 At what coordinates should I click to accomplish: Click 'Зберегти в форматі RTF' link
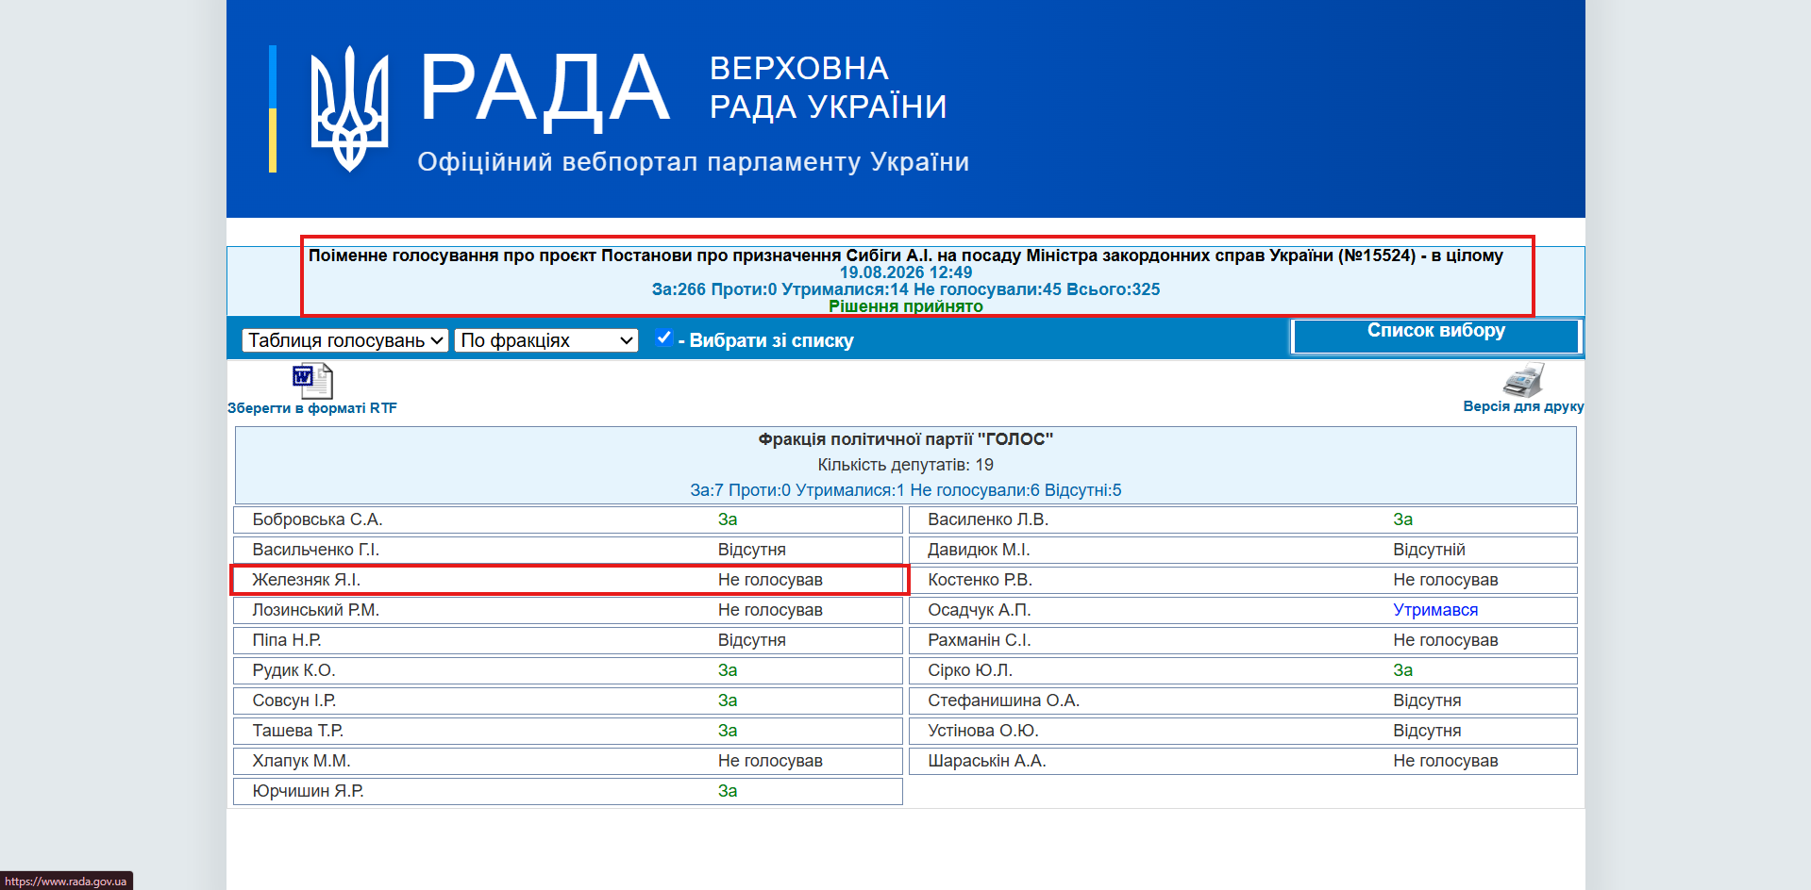[312, 408]
